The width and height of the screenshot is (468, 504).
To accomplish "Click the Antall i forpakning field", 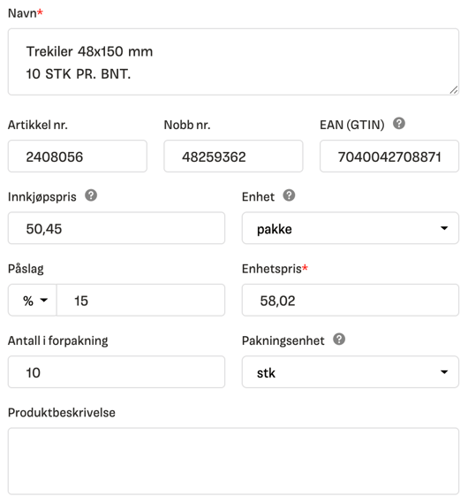I will 117,372.
